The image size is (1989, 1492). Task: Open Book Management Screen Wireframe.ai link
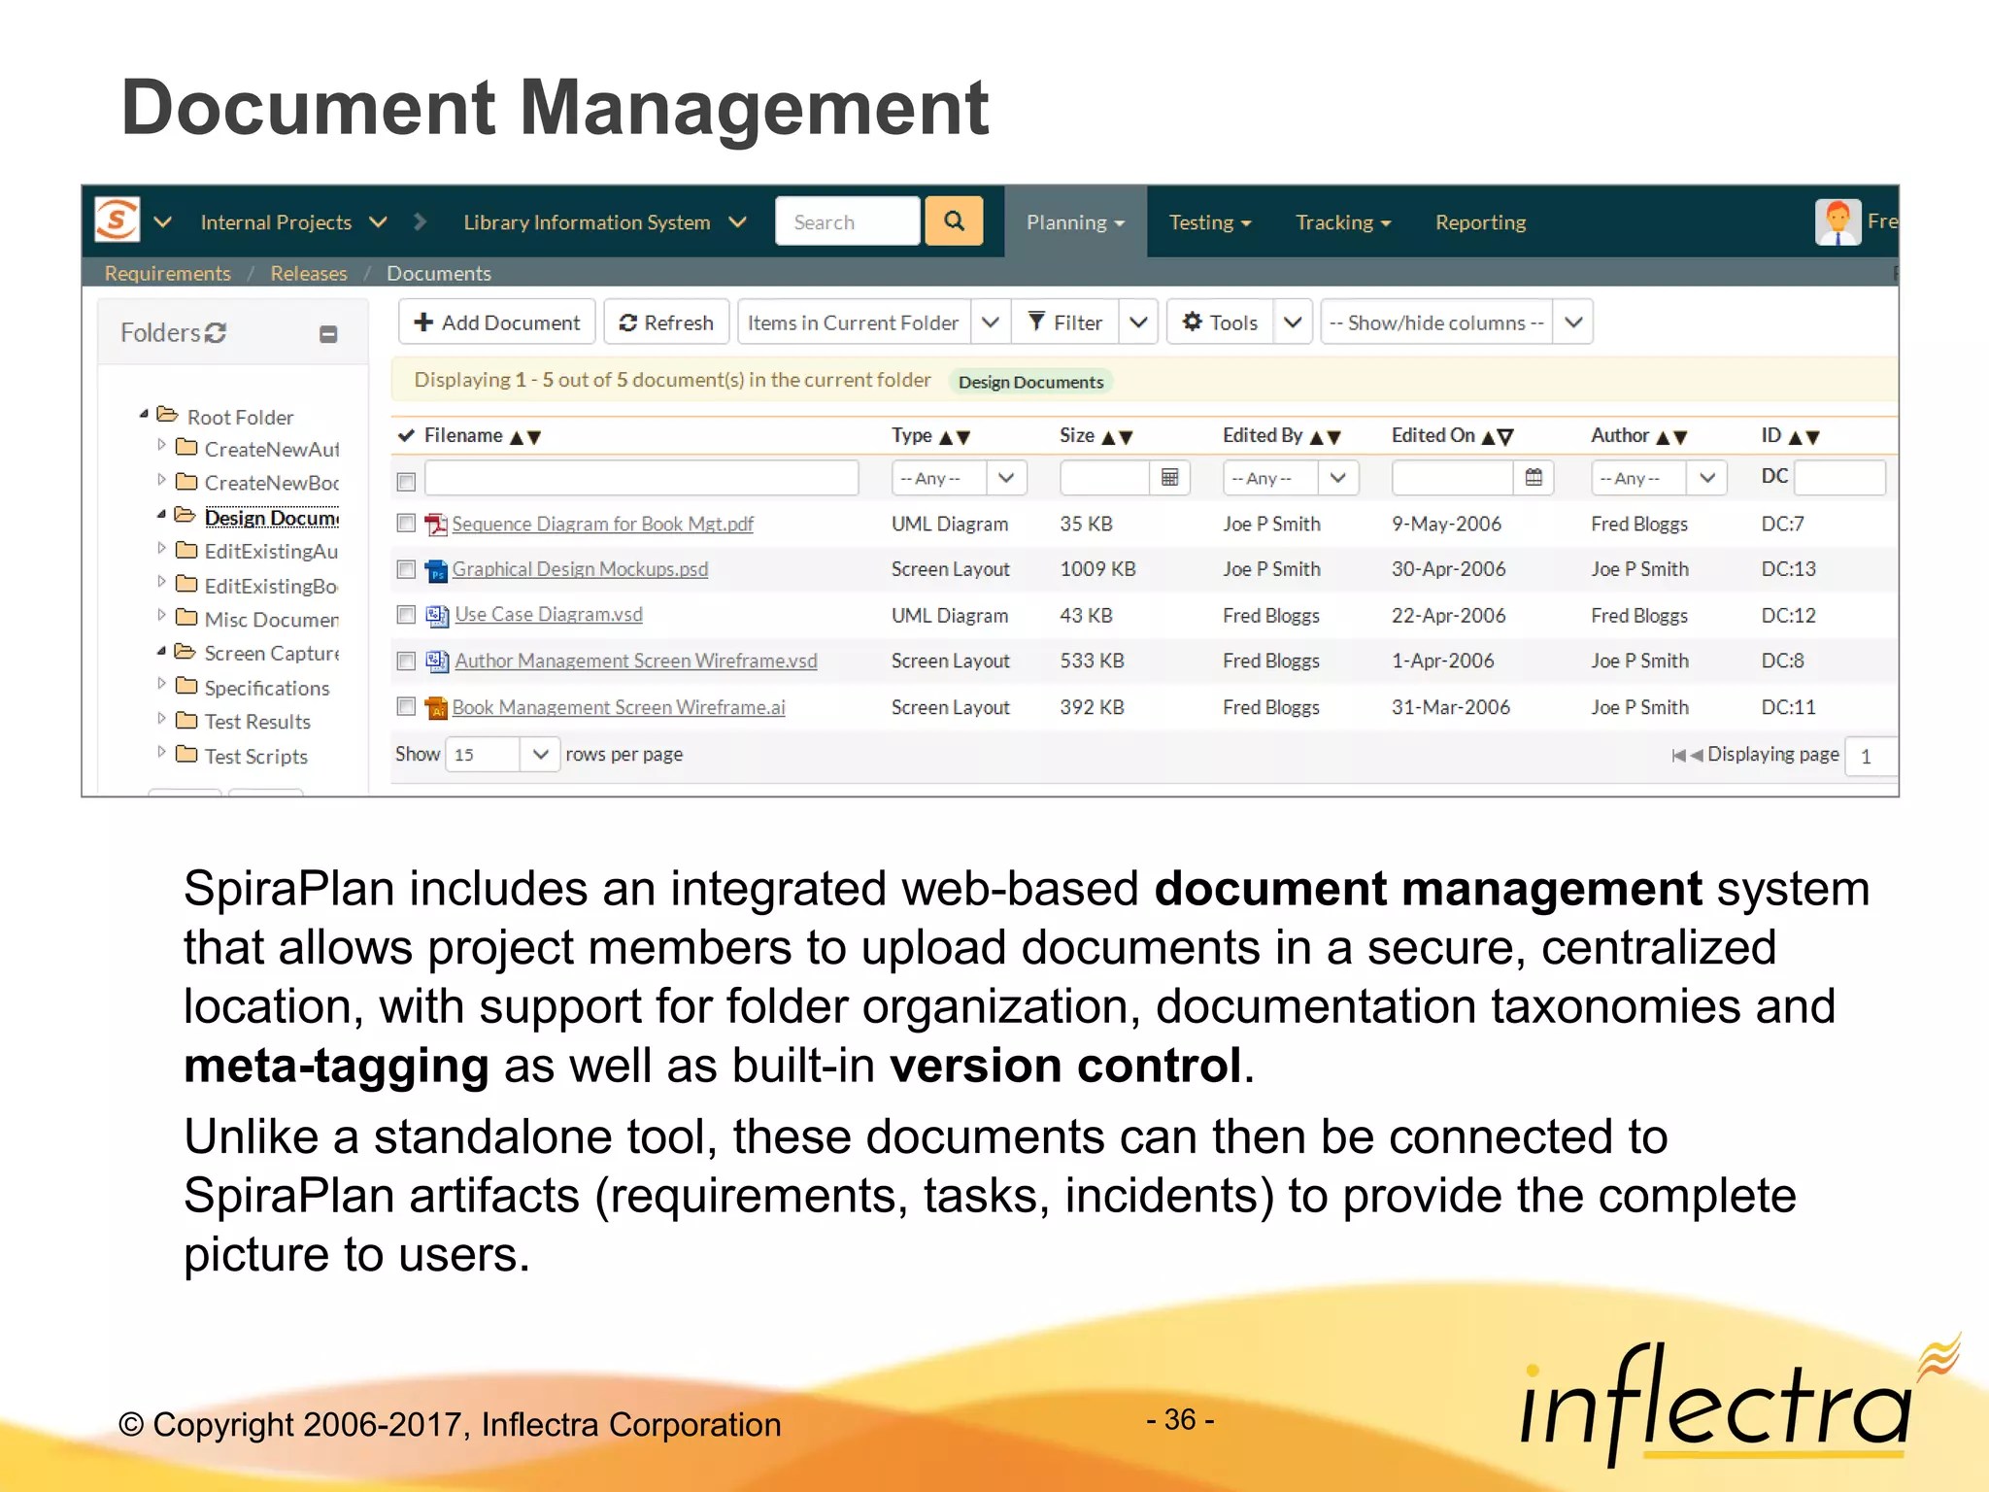pos(619,708)
